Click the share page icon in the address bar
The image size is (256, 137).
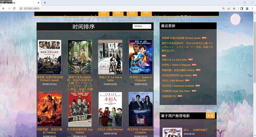pos(229,8)
